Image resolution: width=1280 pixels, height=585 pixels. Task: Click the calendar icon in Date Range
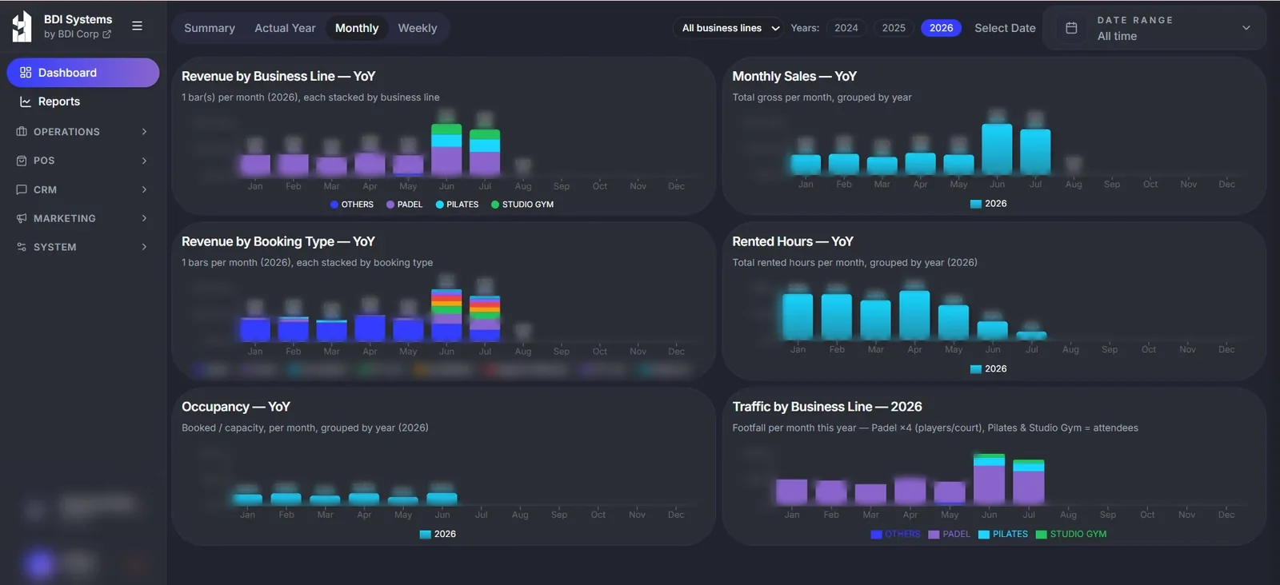coord(1072,28)
